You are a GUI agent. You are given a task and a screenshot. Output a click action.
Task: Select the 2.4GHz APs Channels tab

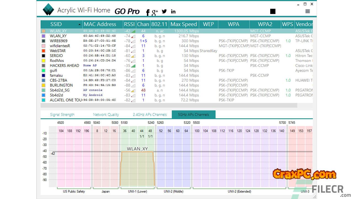coord(150,115)
